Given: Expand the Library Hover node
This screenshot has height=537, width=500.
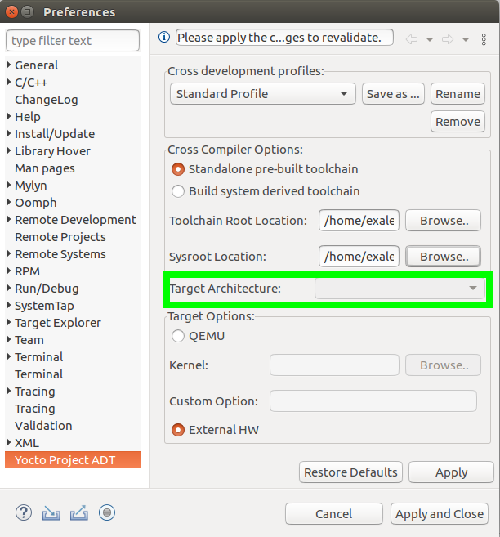Looking at the screenshot, I should click(x=9, y=150).
